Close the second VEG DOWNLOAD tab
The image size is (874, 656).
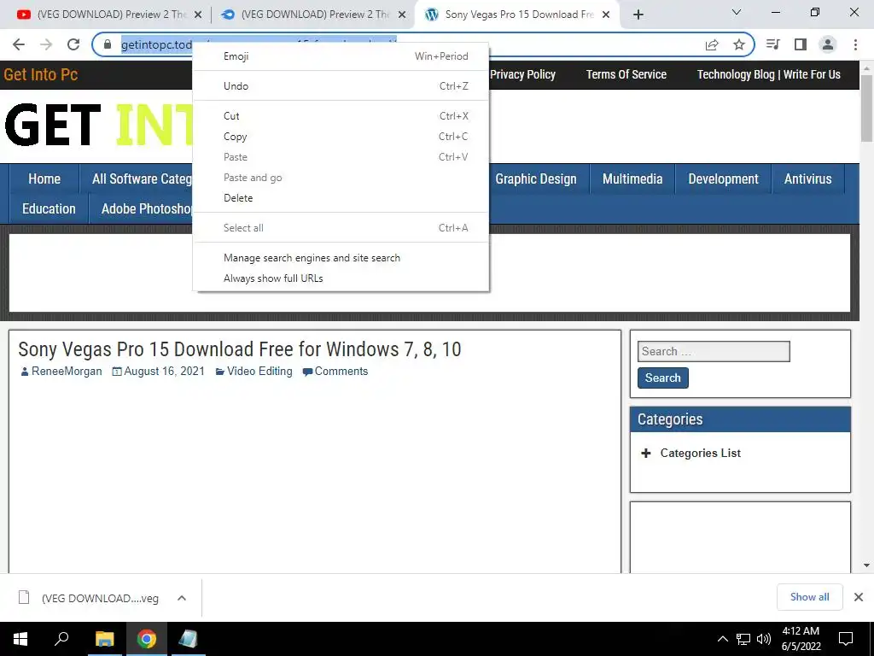point(401,15)
